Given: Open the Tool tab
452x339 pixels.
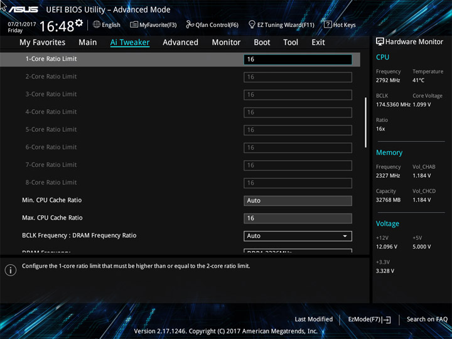Looking at the screenshot, I should [291, 43].
